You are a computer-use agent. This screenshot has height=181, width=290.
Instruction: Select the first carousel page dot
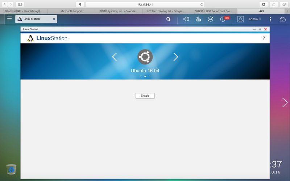141,76
